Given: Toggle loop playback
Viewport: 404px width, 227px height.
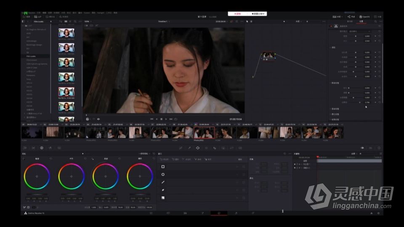Looking at the screenshot, I should pos(176,119).
